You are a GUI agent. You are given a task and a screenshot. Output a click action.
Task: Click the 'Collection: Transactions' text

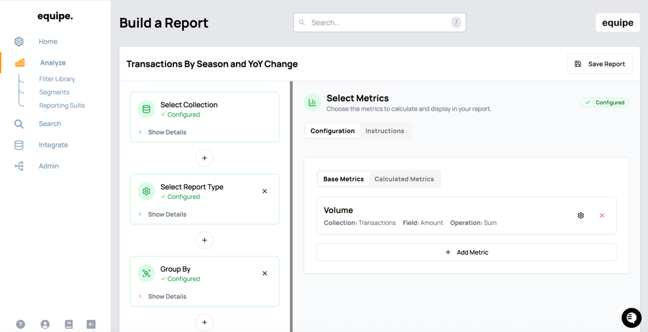coord(360,223)
